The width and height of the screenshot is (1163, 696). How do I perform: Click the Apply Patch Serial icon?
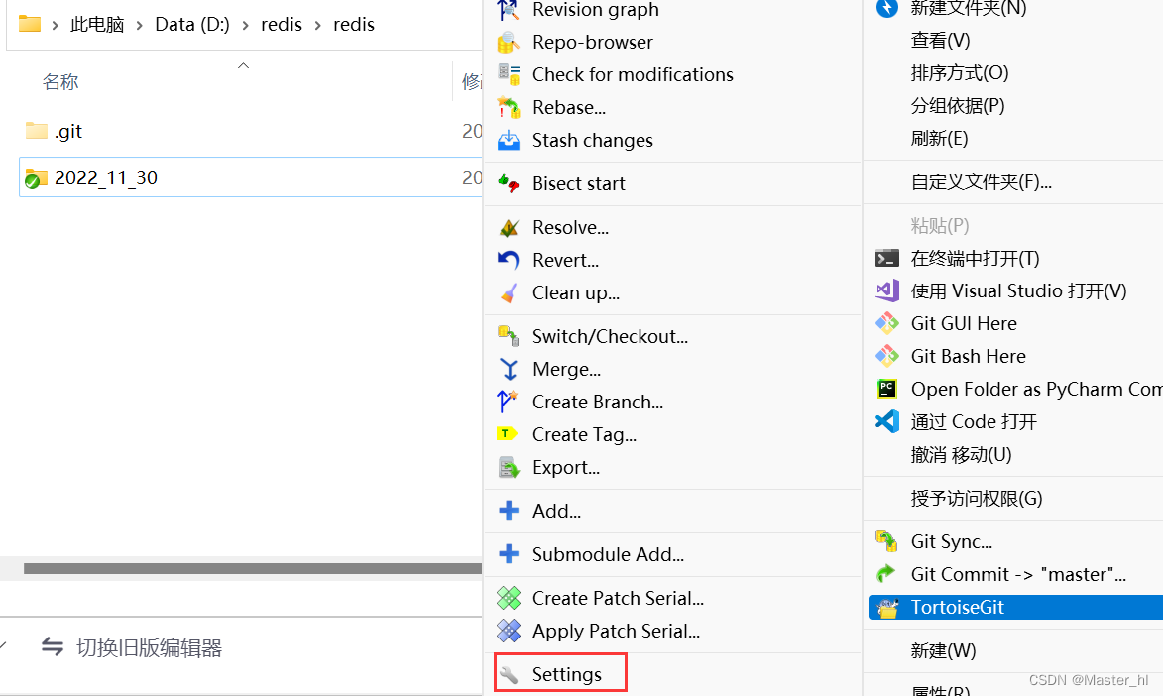pos(508,631)
